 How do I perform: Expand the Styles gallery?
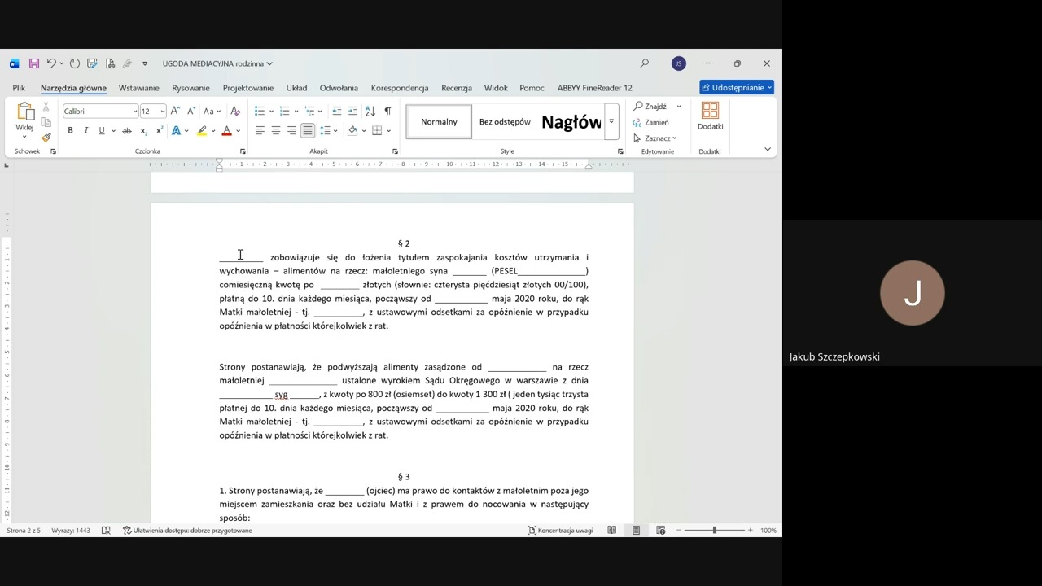pyautogui.click(x=611, y=122)
